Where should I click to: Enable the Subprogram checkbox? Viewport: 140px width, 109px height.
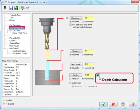click(x=70, y=83)
